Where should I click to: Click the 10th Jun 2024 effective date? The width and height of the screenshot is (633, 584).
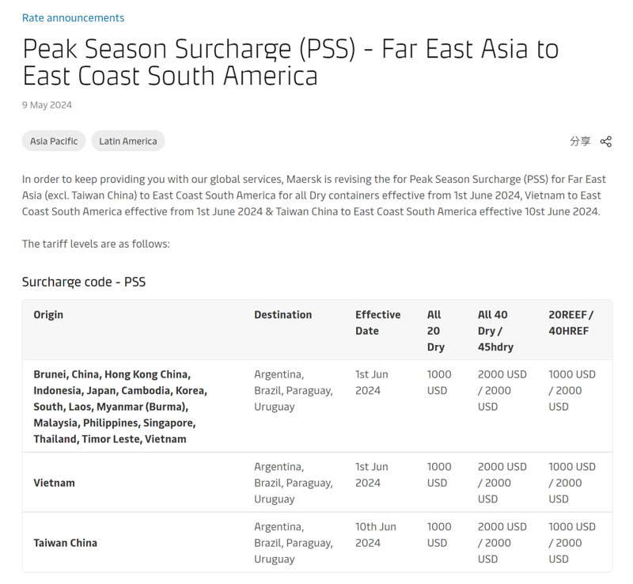375,535
